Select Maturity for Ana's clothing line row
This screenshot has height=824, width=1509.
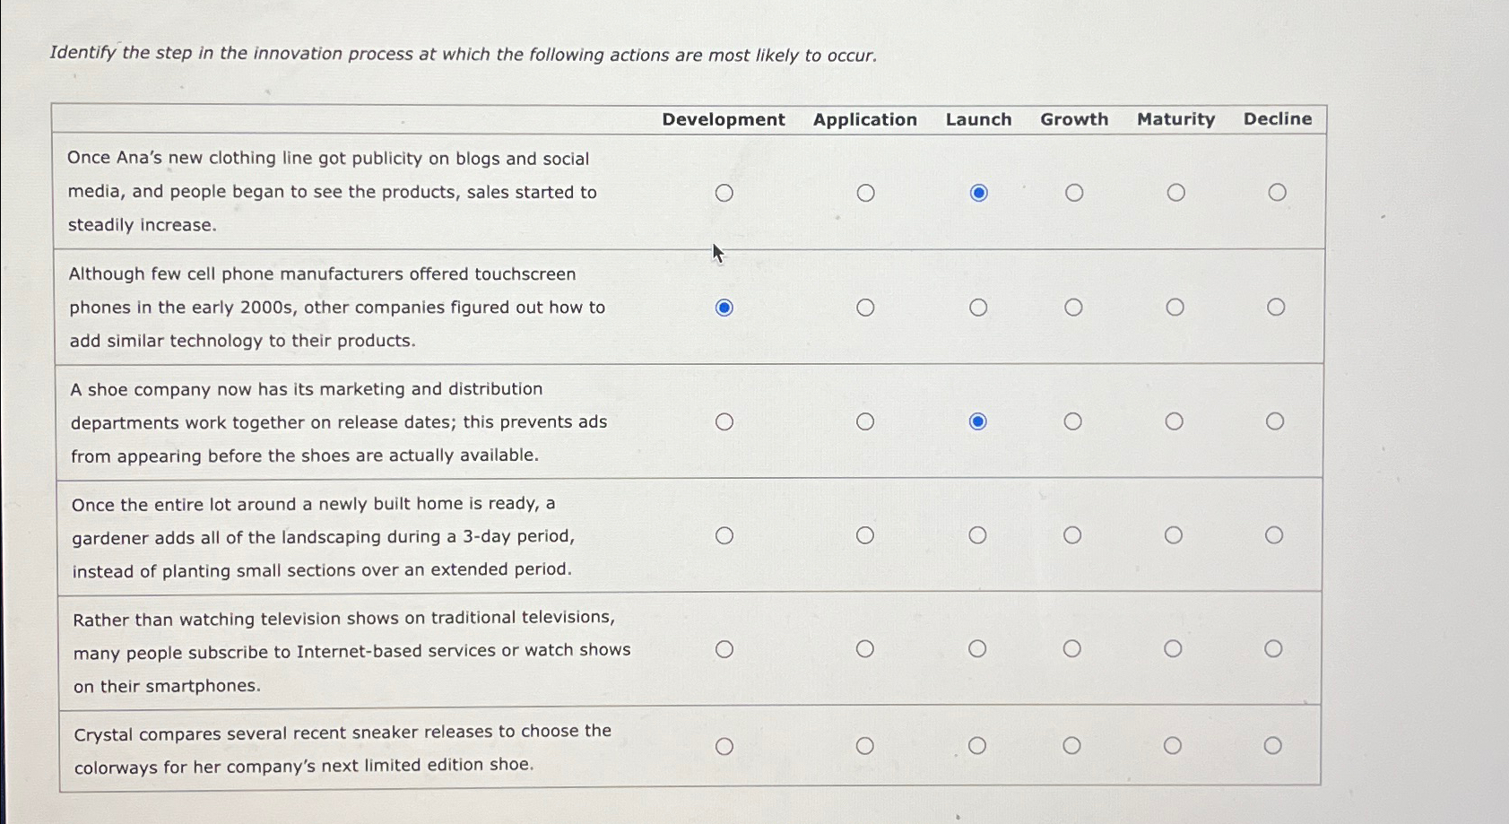(1176, 193)
